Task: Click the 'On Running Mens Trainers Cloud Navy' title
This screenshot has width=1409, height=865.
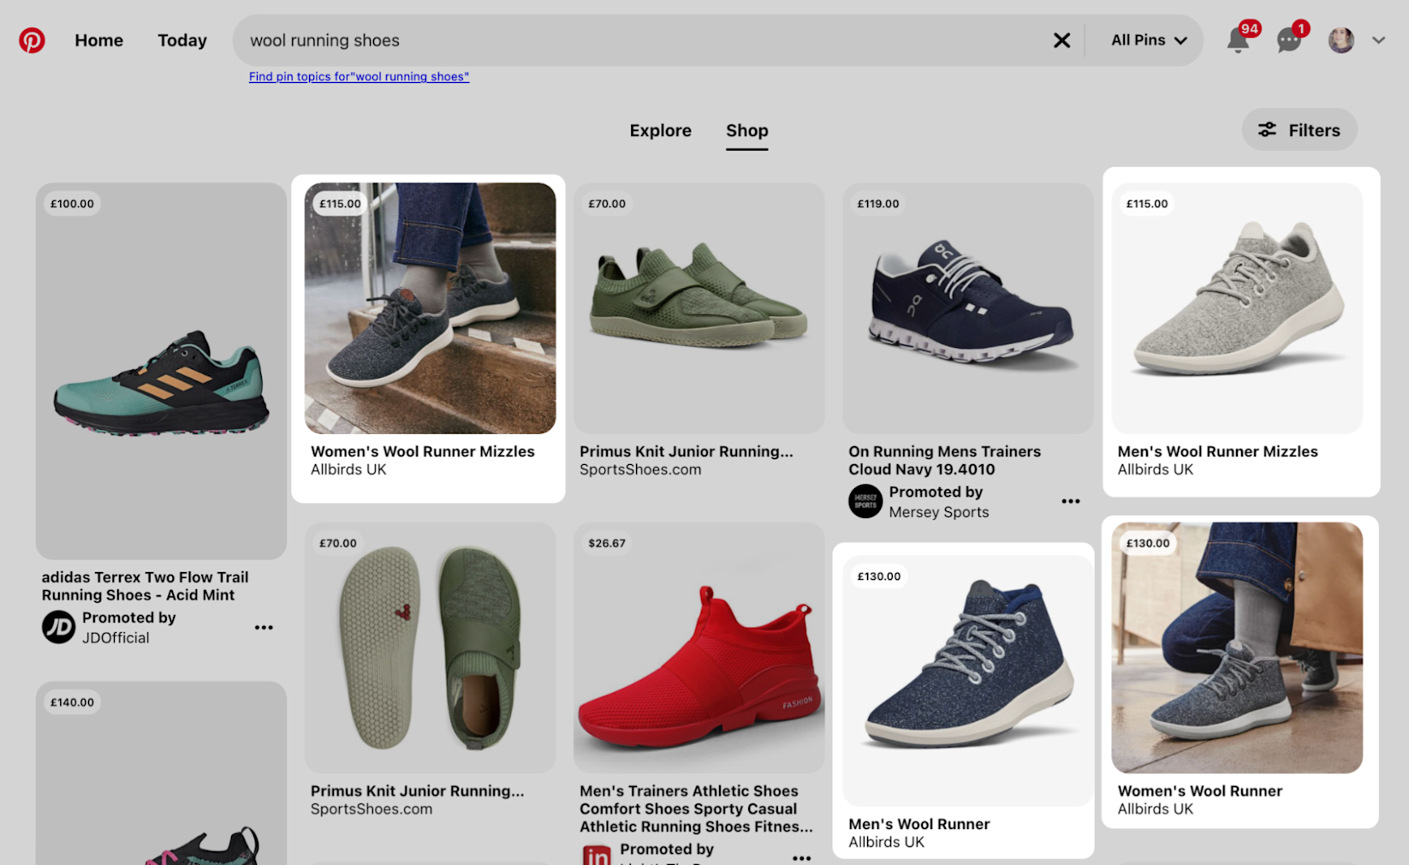Action: pyautogui.click(x=944, y=460)
